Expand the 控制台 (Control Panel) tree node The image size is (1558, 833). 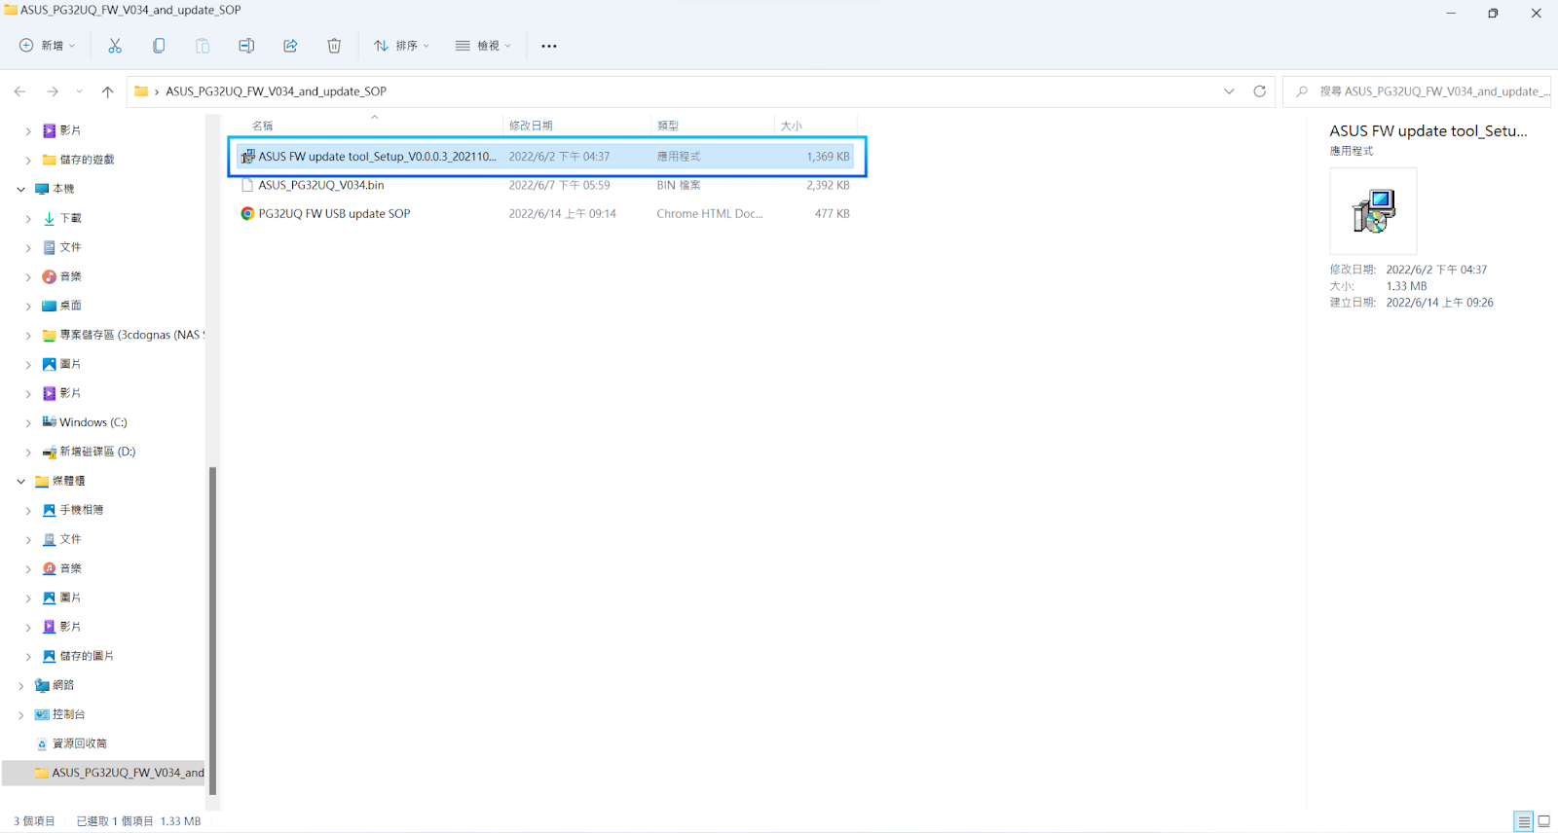click(x=20, y=715)
